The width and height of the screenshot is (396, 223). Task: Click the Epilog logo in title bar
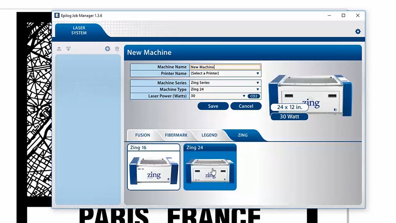pyautogui.click(x=57, y=15)
